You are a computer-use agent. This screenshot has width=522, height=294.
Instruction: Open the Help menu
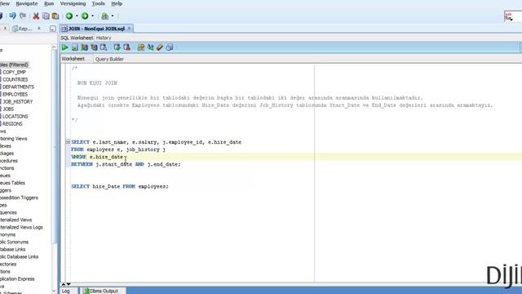click(x=117, y=3)
